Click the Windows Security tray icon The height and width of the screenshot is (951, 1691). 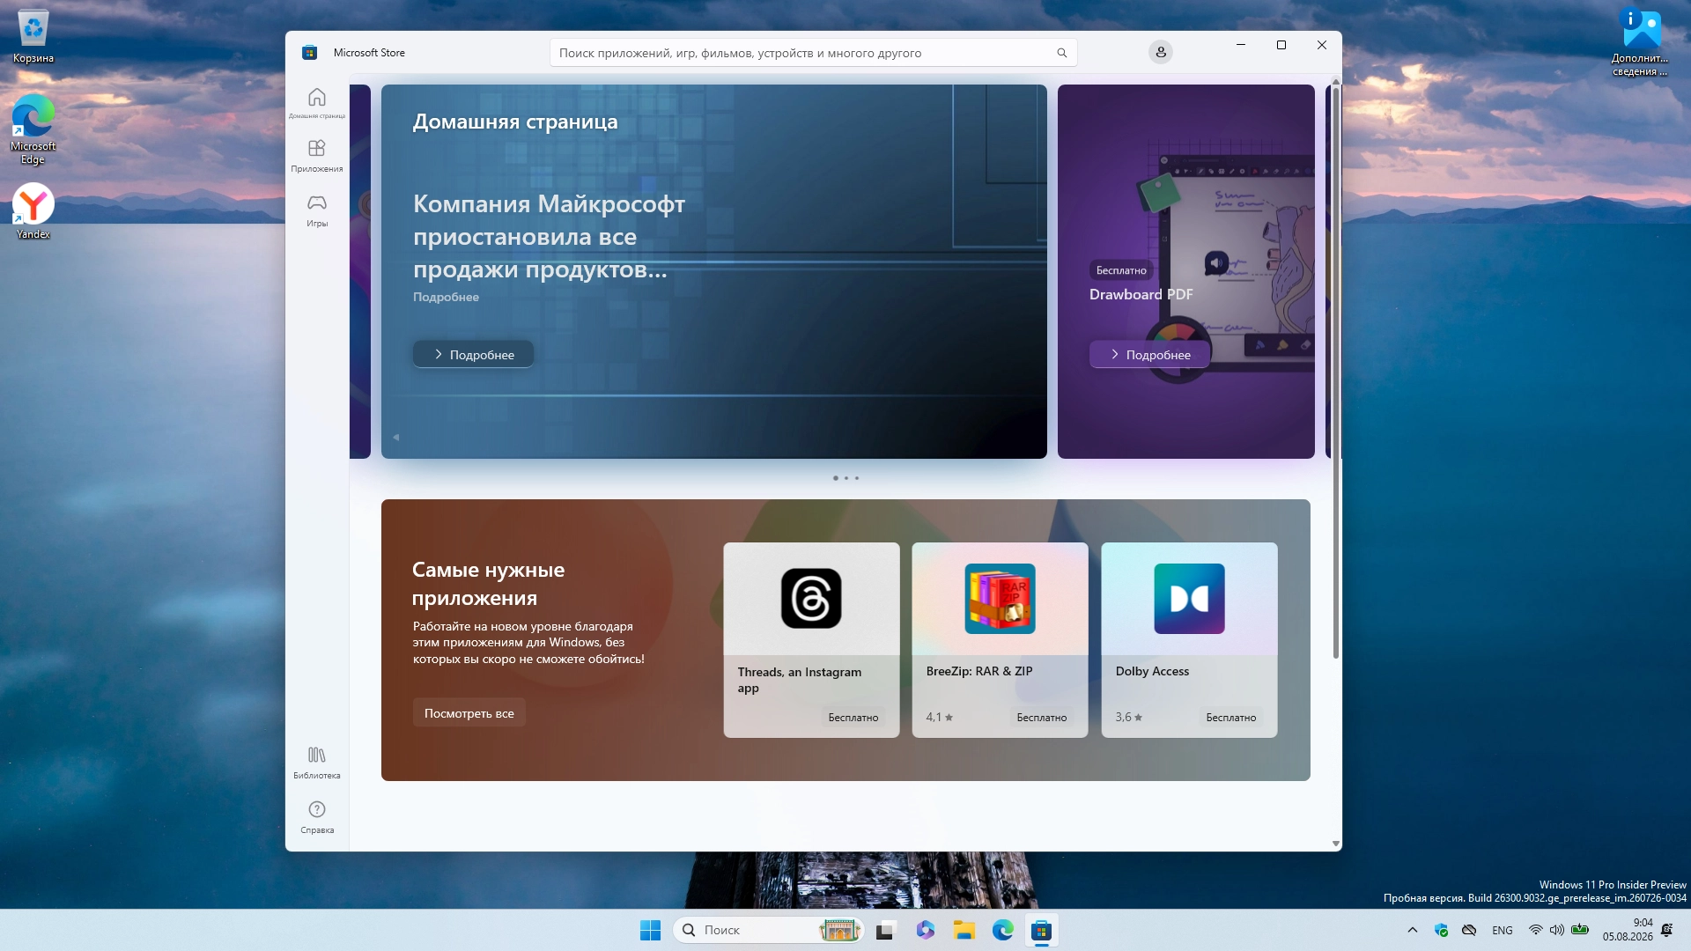[x=1441, y=930]
